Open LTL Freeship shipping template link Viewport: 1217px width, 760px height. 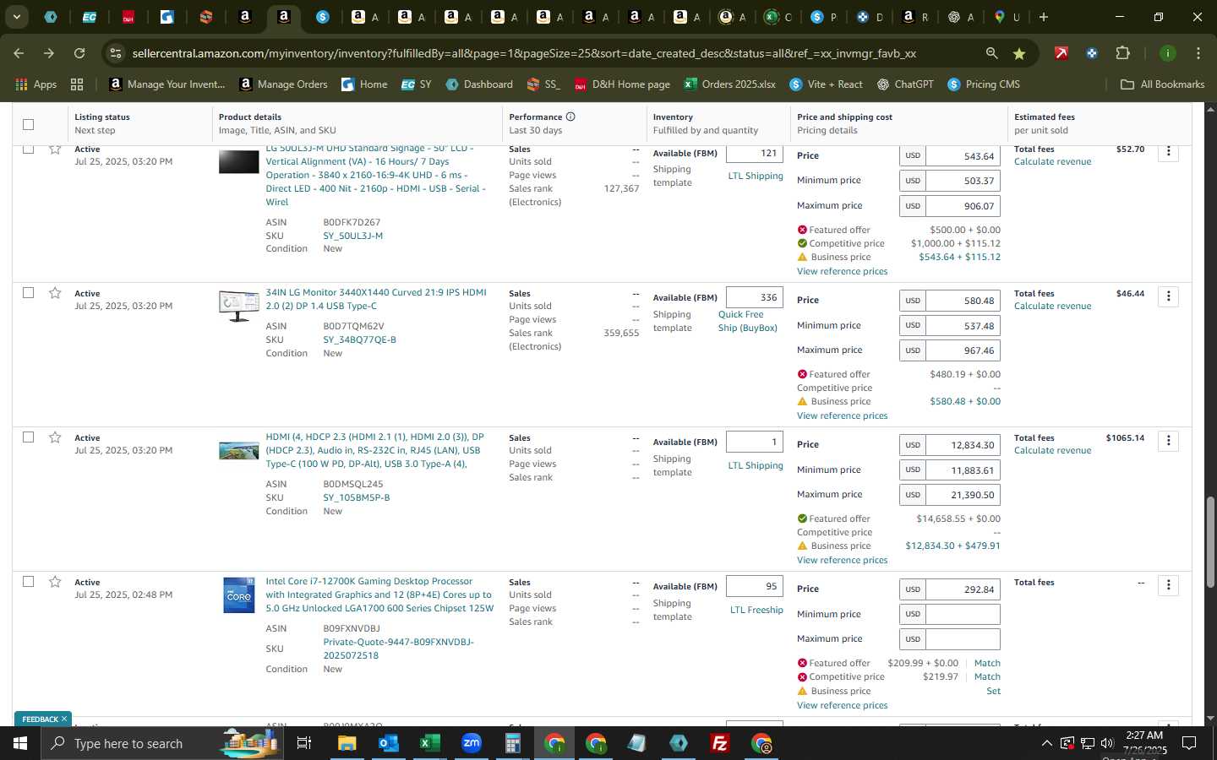pos(756,610)
